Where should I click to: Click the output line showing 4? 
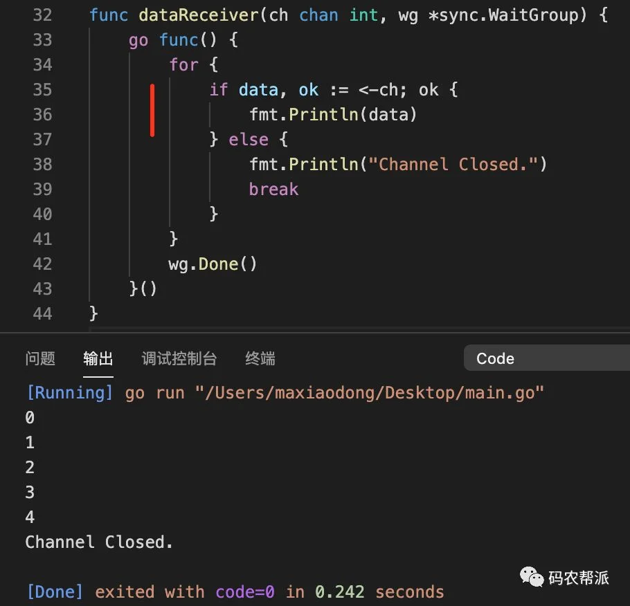coord(30,517)
